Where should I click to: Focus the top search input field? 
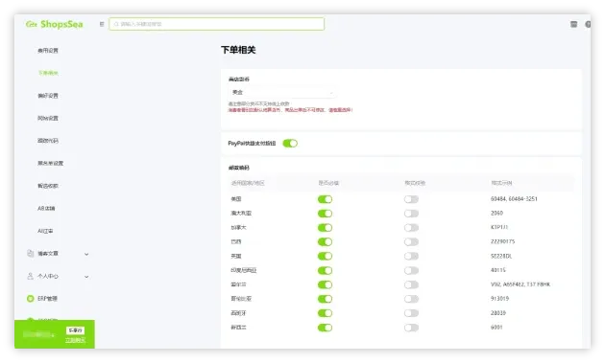(216, 24)
